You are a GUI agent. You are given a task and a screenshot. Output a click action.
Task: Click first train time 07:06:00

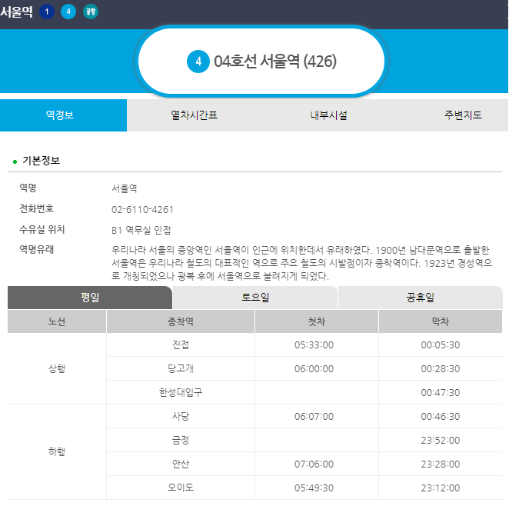[x=314, y=464]
